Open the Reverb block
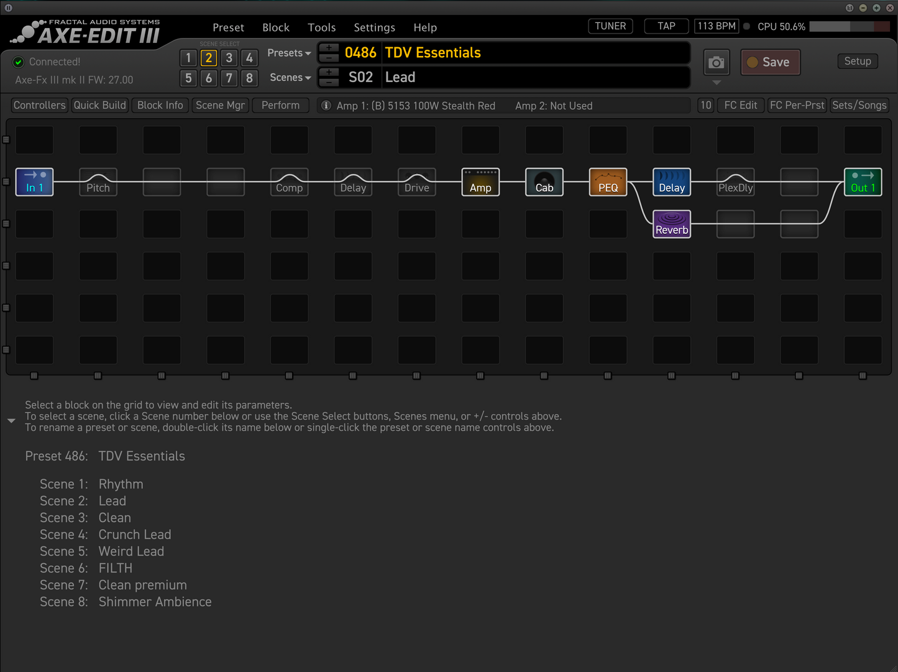The image size is (898, 672). 672,224
